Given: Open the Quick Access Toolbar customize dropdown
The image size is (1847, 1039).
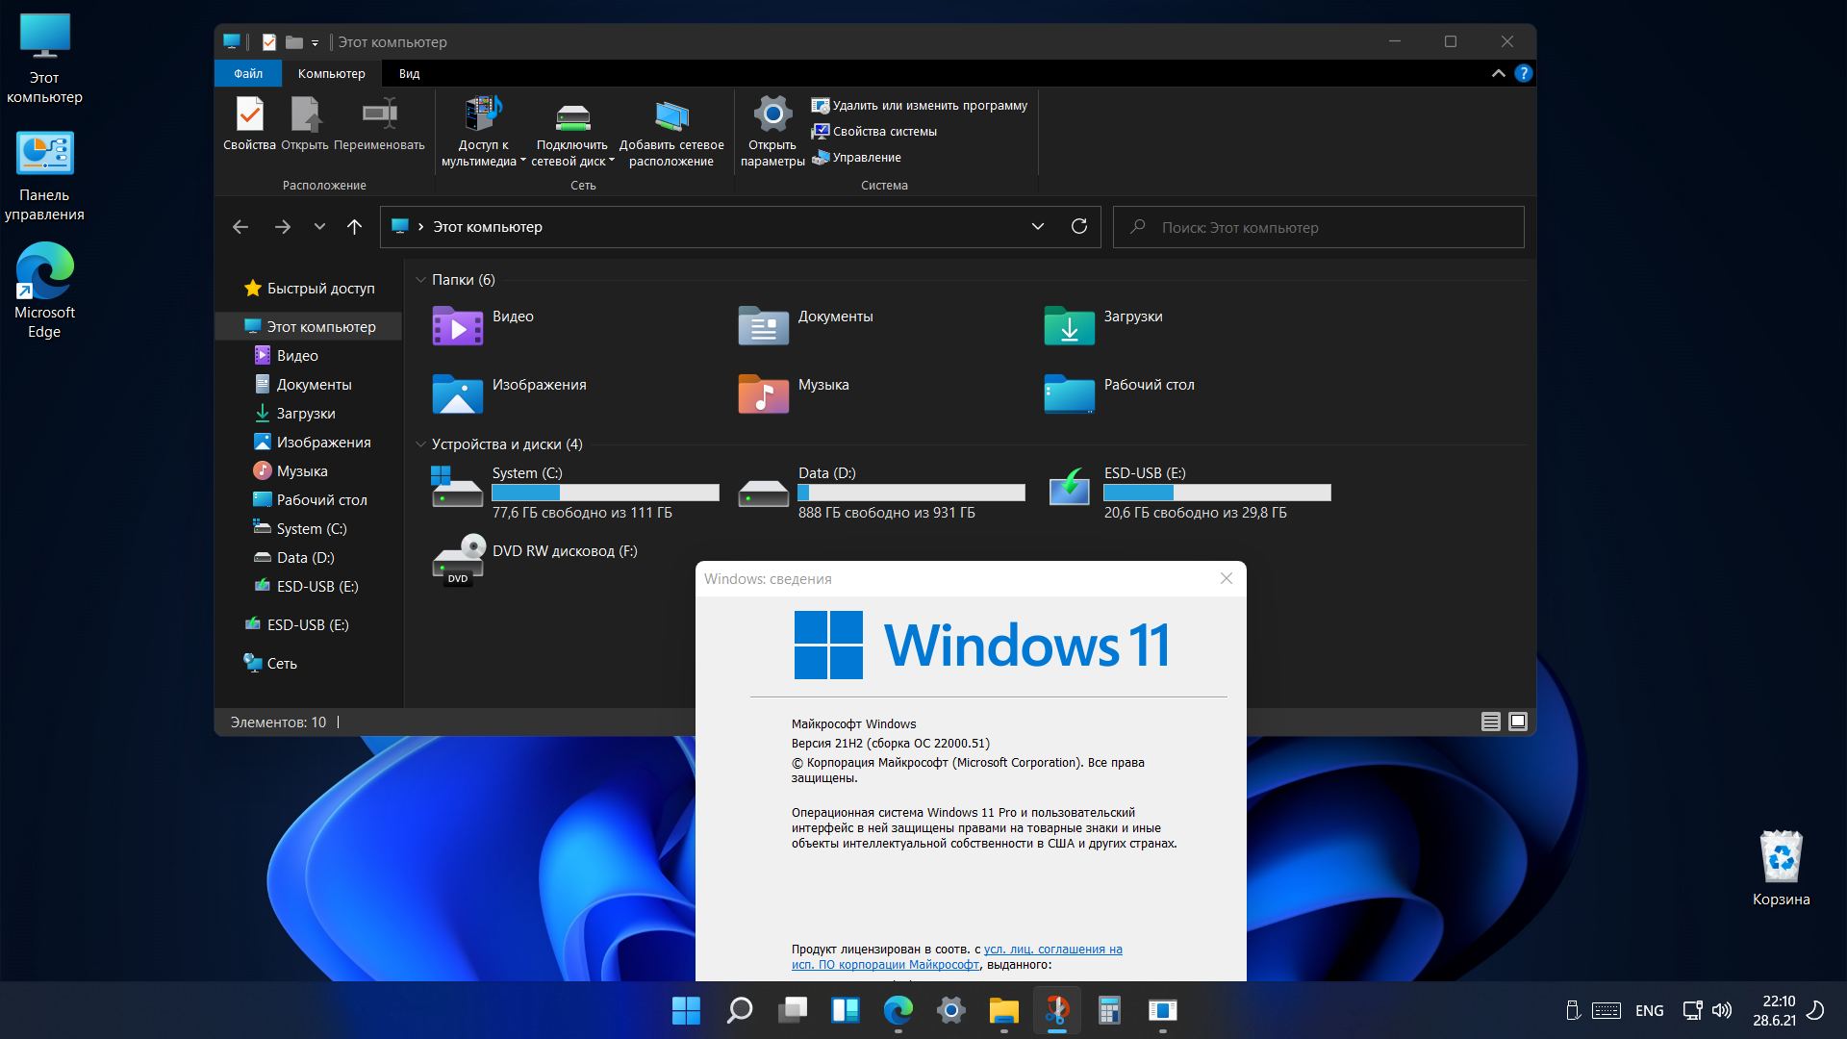Looking at the screenshot, I should tap(315, 42).
